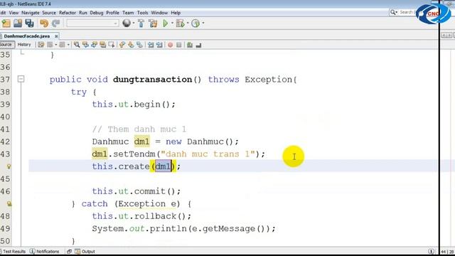Screen dimensions: 455x256
Task: Toggle Highlight Search icon
Action: pyautogui.click(x=102, y=45)
